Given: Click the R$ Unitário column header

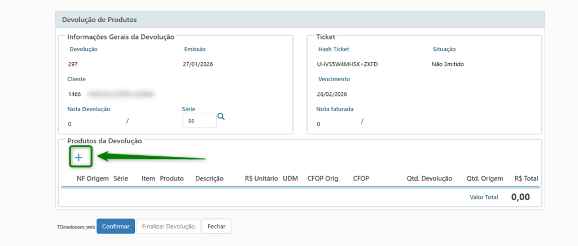Looking at the screenshot, I should pos(261,178).
